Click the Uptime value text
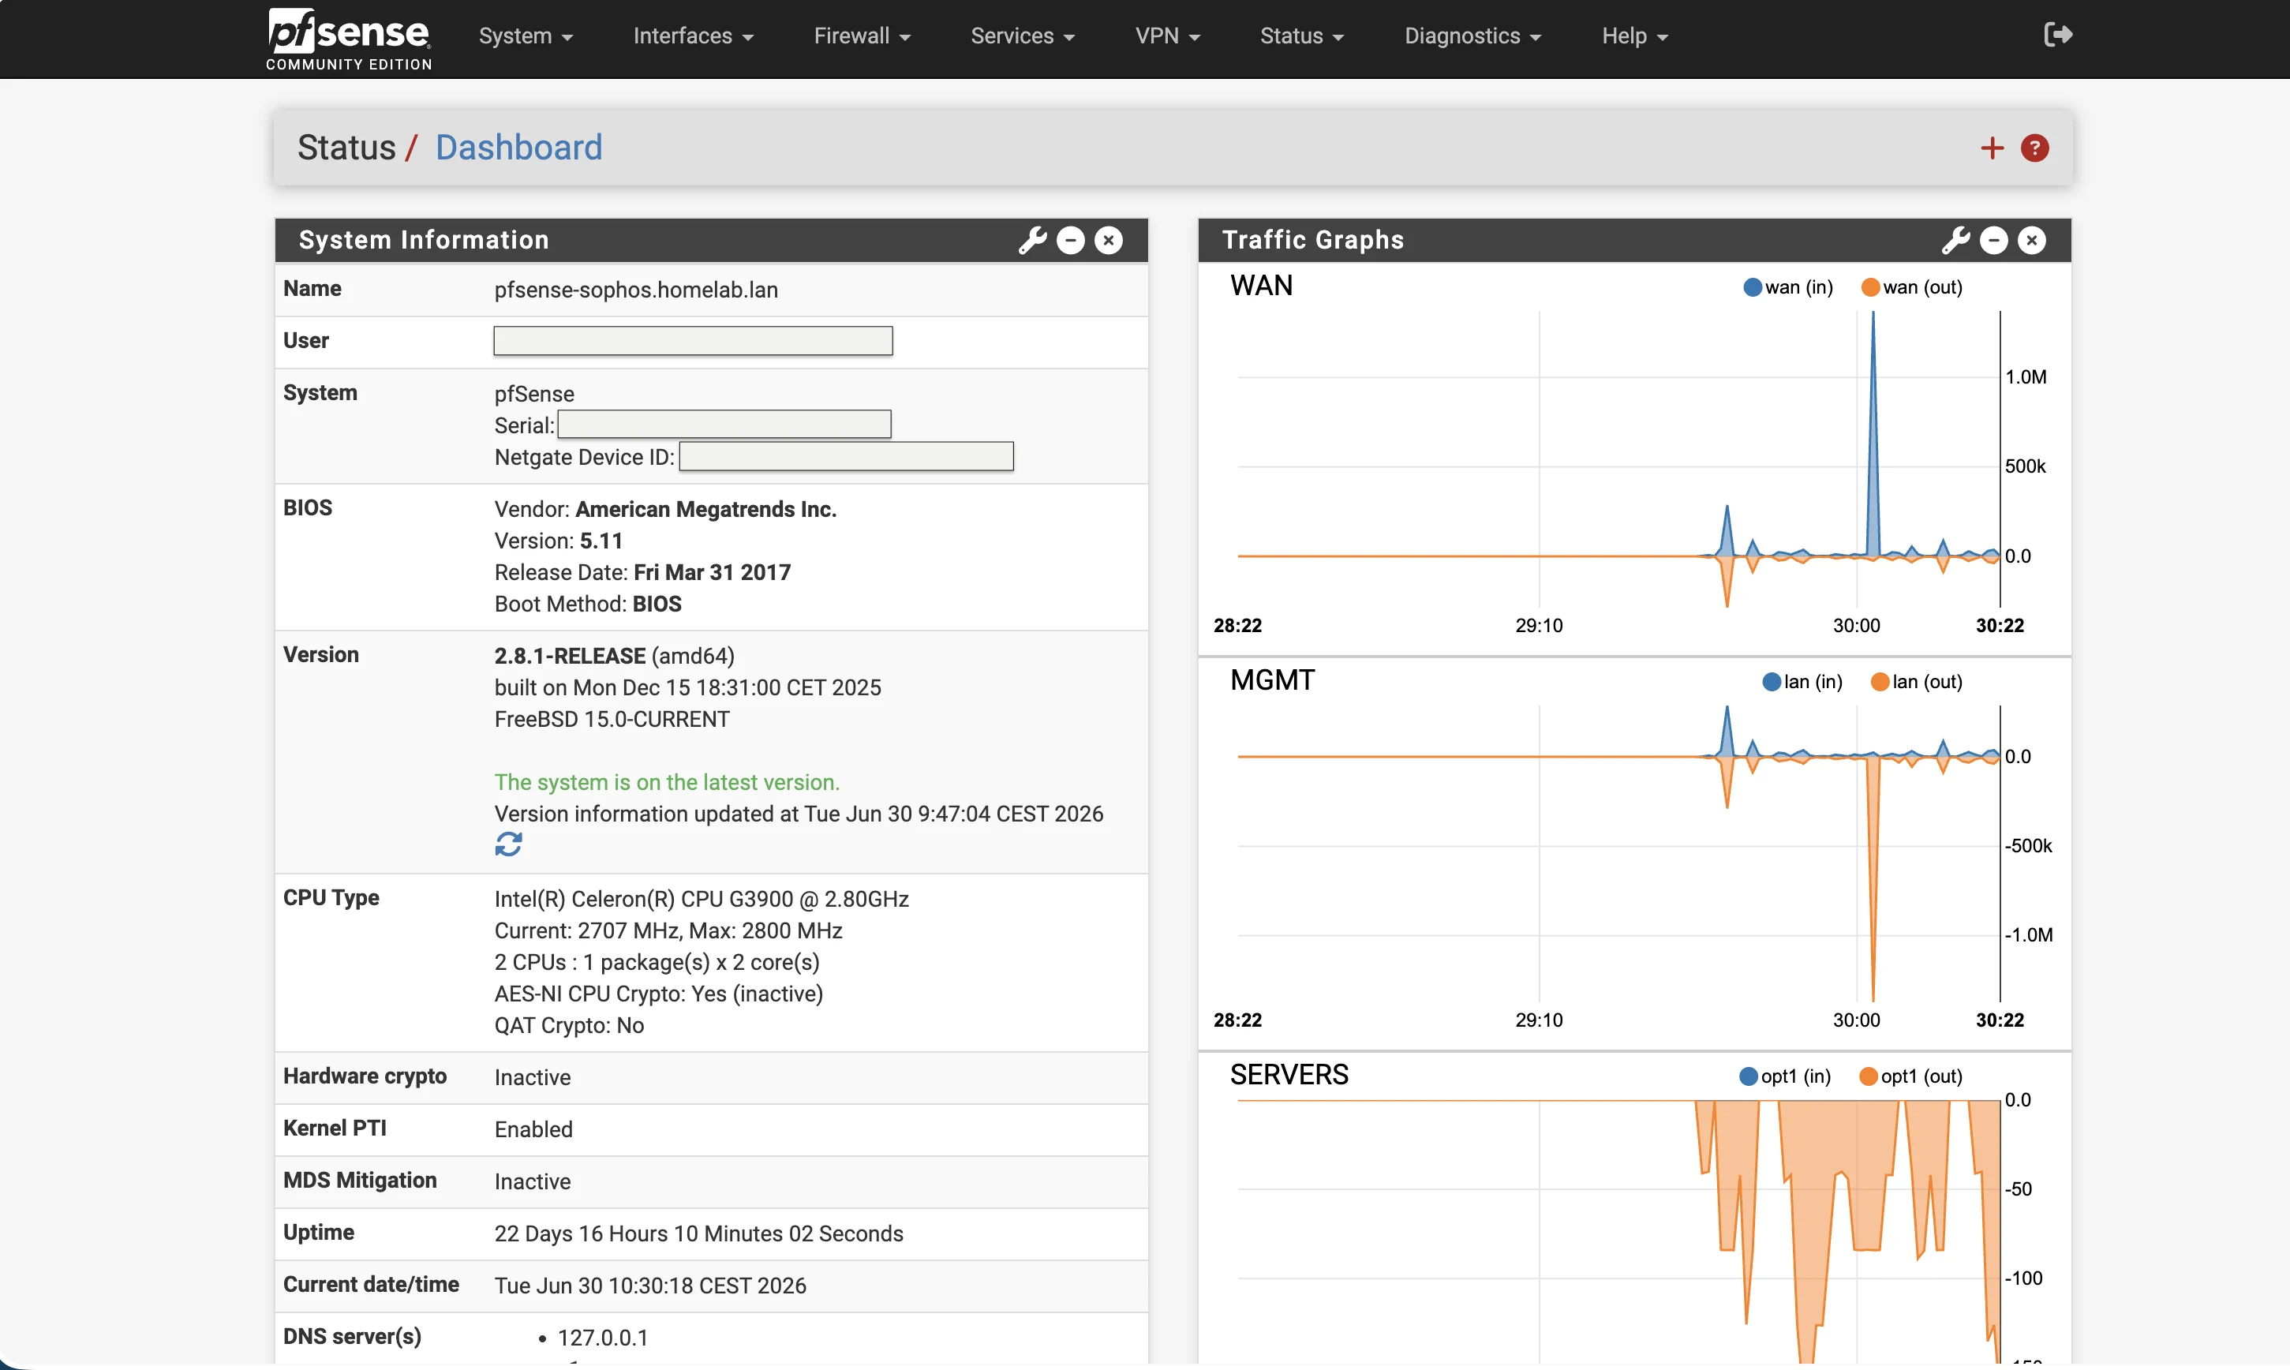Image resolution: width=2290 pixels, height=1370 pixels. 698,1233
